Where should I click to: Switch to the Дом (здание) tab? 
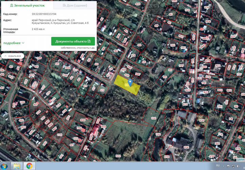[x=75, y=6]
